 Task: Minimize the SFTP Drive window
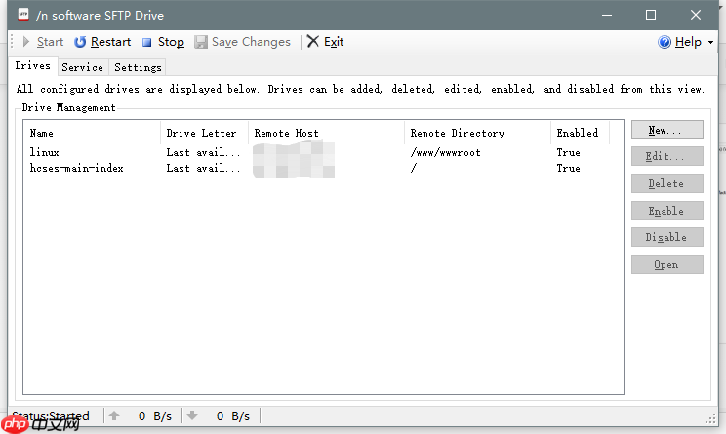click(x=607, y=15)
